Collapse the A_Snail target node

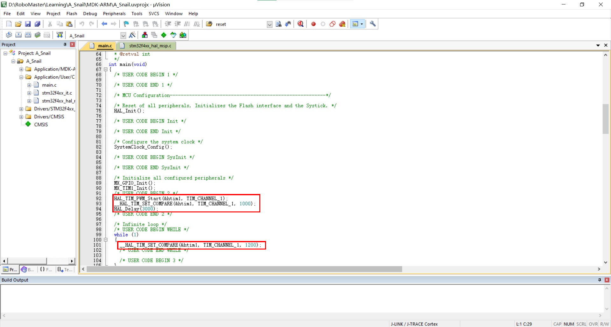point(13,61)
